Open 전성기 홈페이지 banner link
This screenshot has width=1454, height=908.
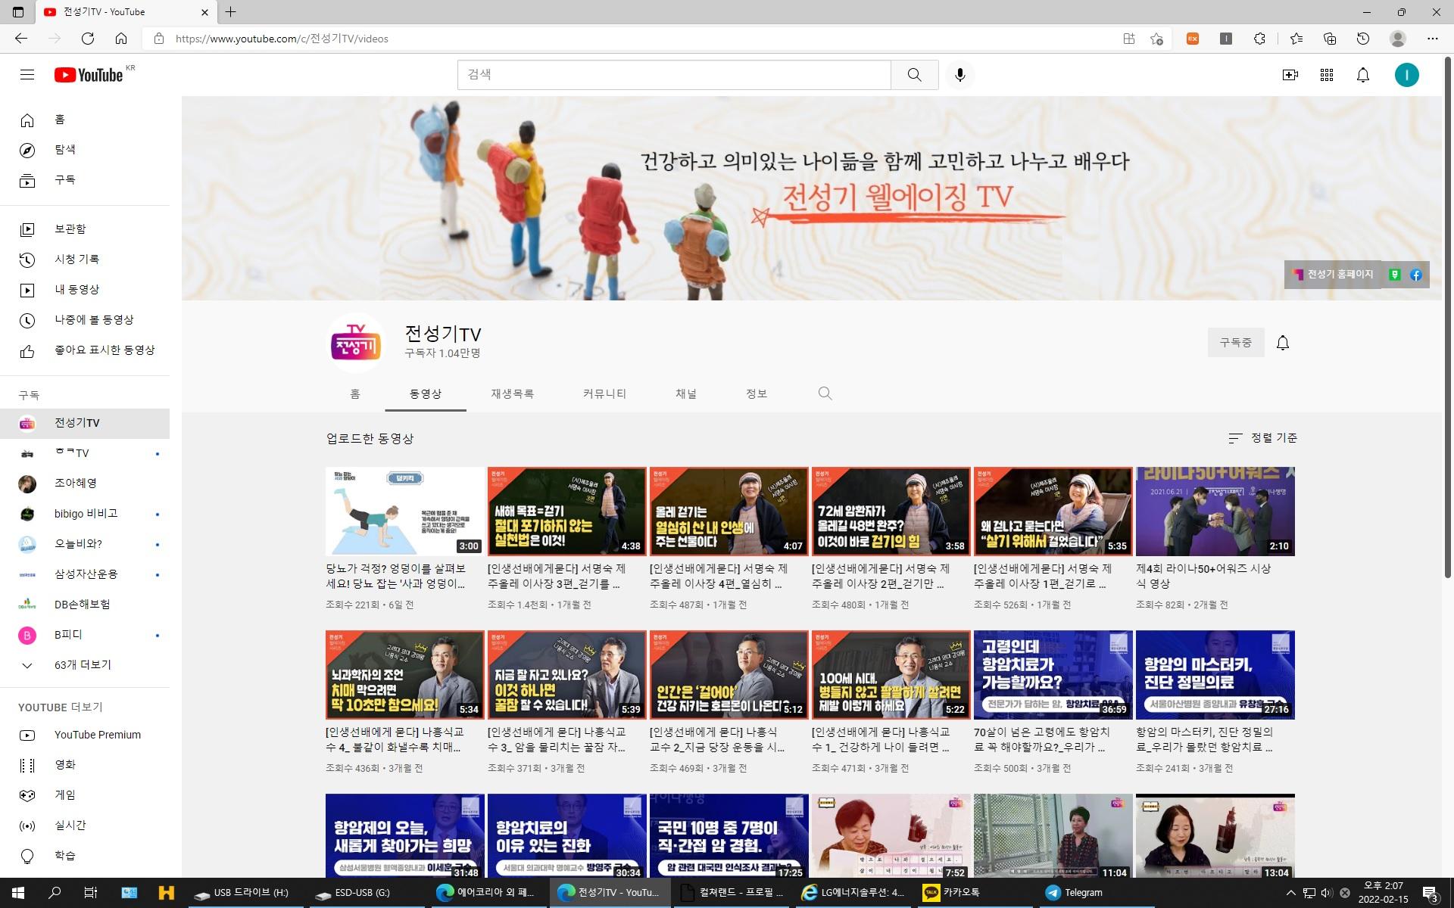click(1334, 275)
